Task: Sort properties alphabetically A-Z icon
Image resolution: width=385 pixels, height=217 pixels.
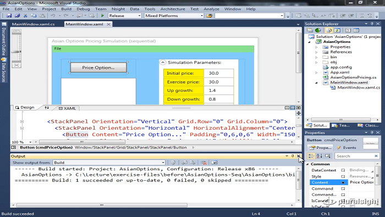Action: click(320, 156)
